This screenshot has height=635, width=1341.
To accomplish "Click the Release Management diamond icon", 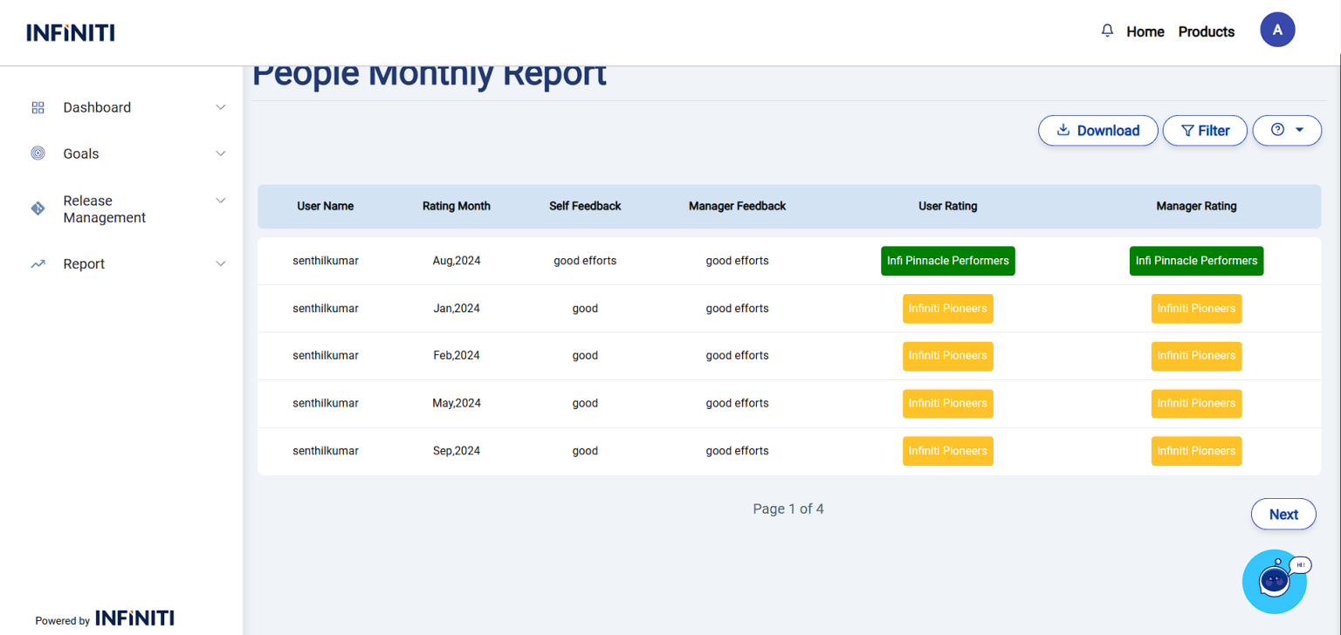I will coord(38,208).
